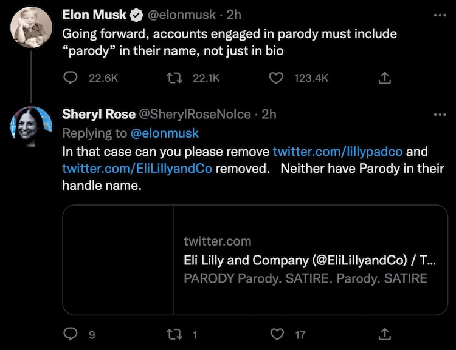Open Sheryl Rose's profile picture
Viewport: 456px width, 350px height.
coord(31,127)
